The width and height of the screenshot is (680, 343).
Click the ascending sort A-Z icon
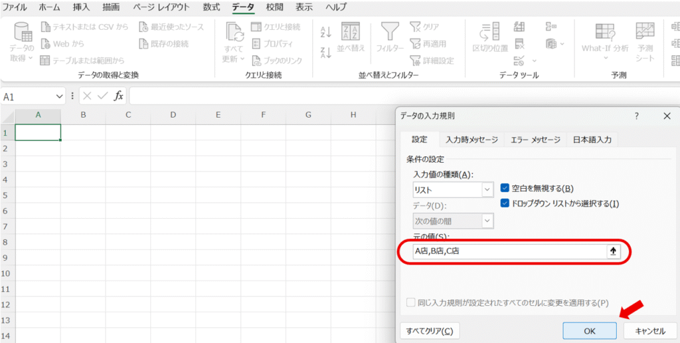(326, 32)
